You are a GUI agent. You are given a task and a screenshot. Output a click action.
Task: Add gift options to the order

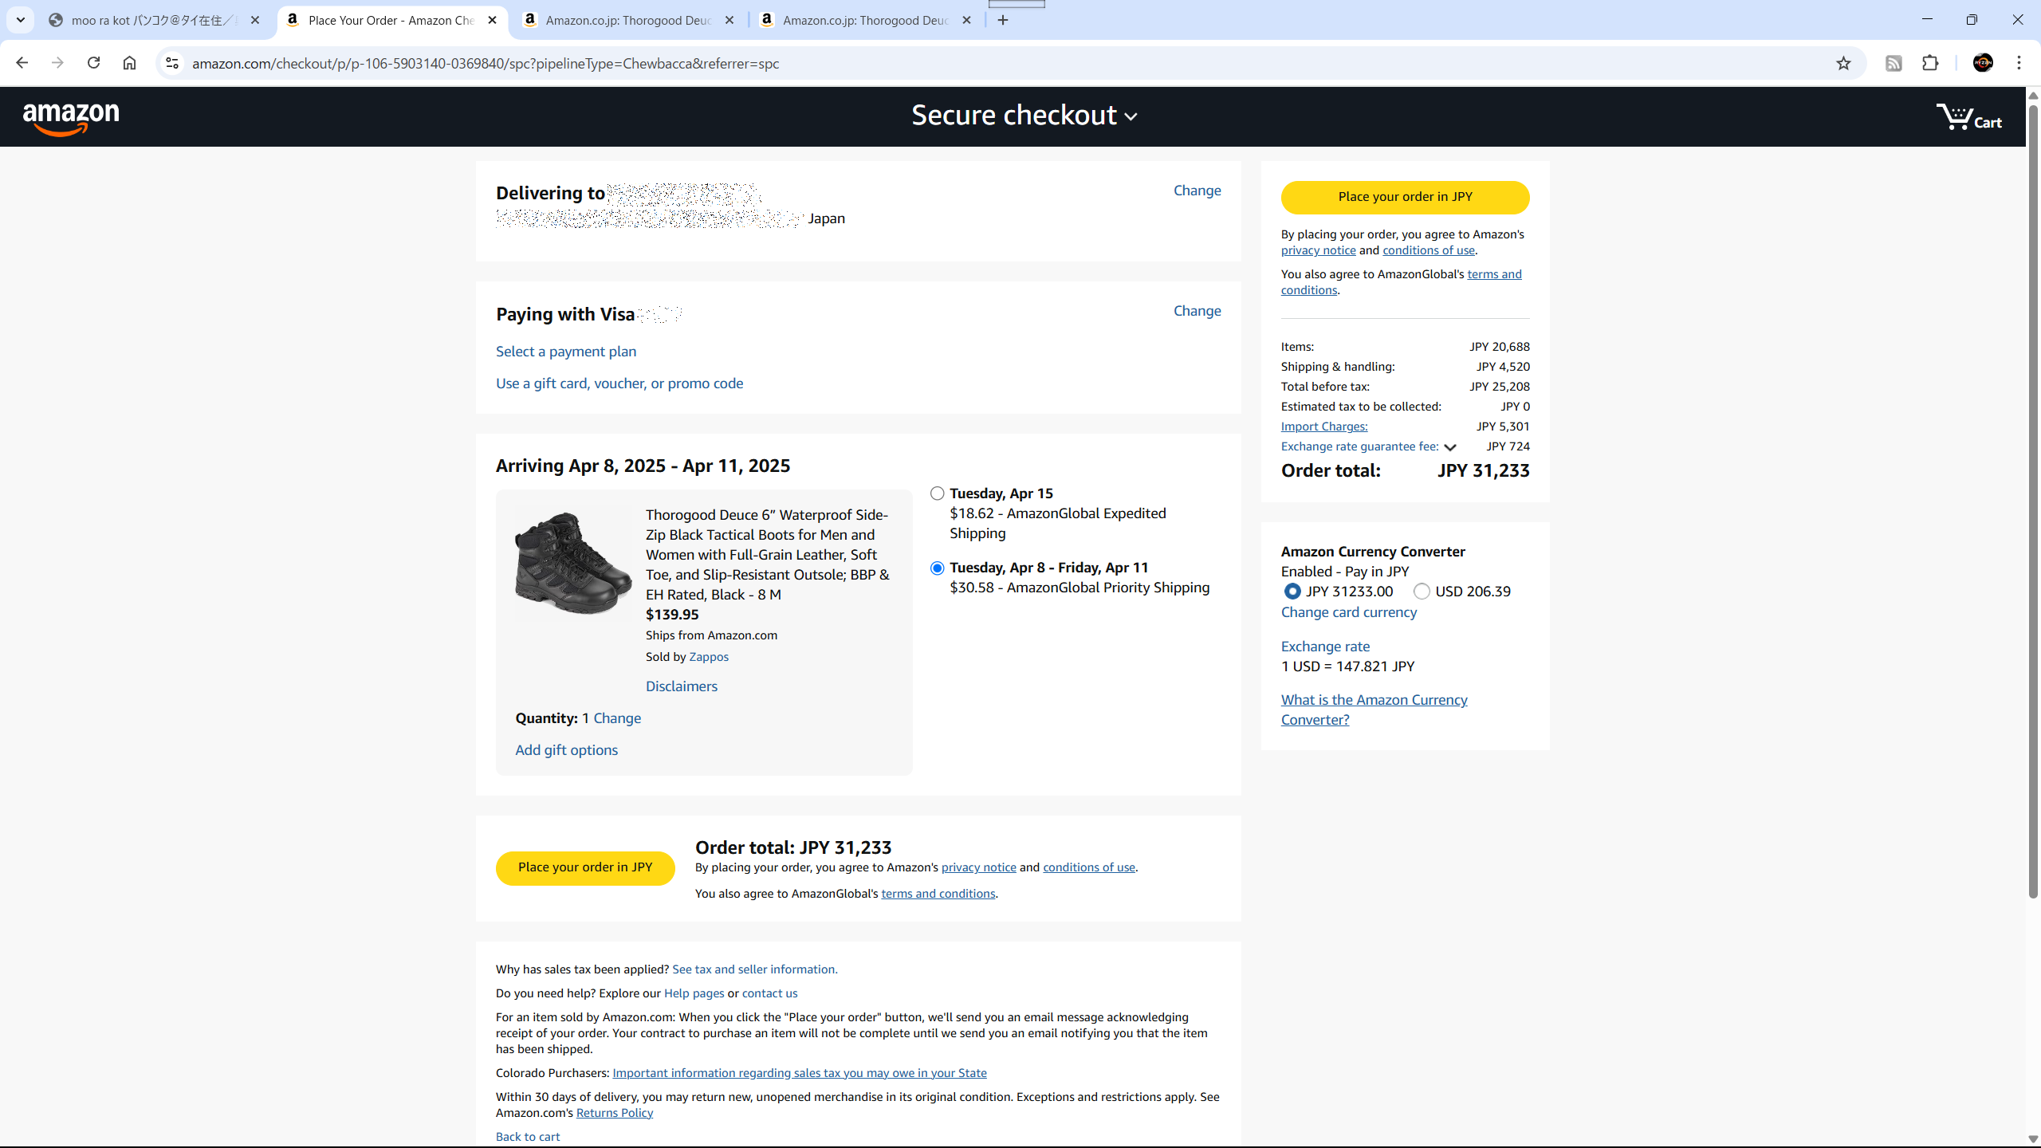tap(566, 750)
